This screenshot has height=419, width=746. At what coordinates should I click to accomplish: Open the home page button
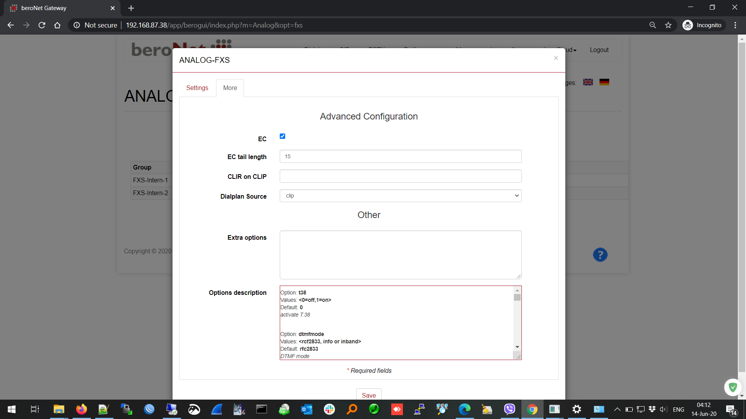pos(57,25)
